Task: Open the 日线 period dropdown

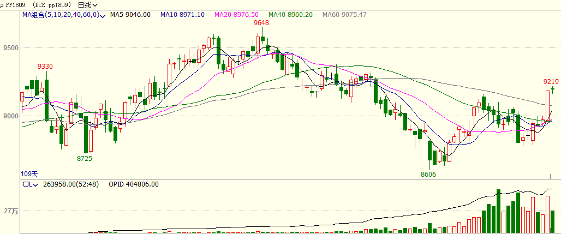Action: pyautogui.click(x=88, y=5)
